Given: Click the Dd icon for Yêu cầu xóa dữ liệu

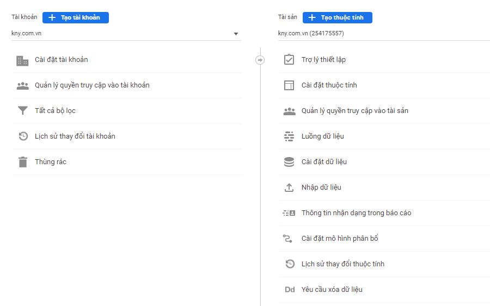Looking at the screenshot, I should [x=290, y=290].
